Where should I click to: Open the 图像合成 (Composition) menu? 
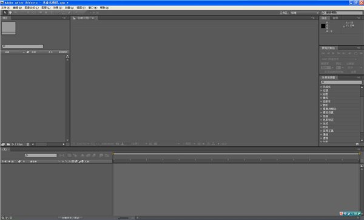coord(32,8)
